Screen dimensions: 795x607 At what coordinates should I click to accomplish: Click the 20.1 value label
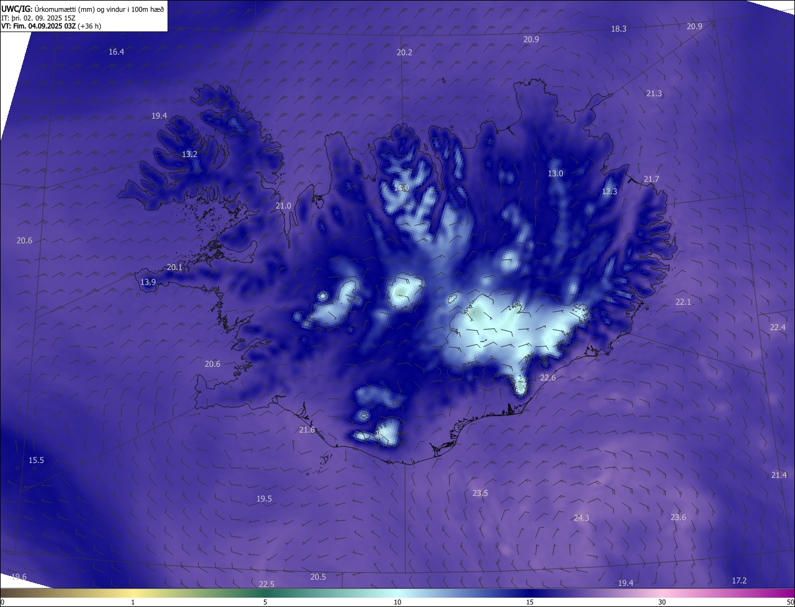point(175,268)
